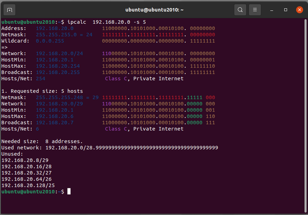Click the wildcard binary 11111111 octet
Viewport: 308px width, 215px height.
coord(203,41)
